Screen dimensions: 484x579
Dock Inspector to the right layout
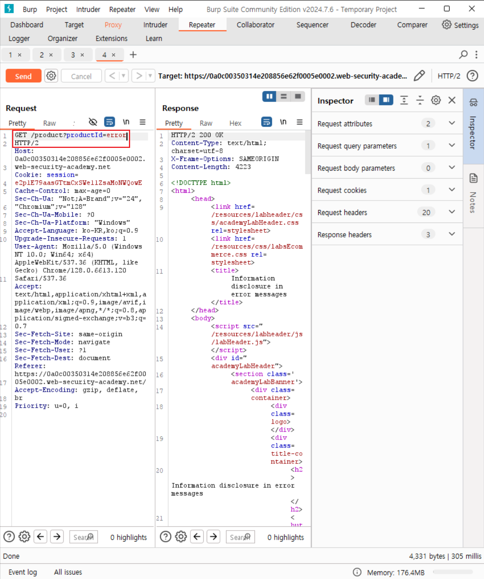[386, 100]
